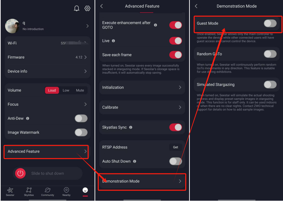Click the Get button for RTSP Address
This screenshot has height=201, width=283.
point(175,147)
